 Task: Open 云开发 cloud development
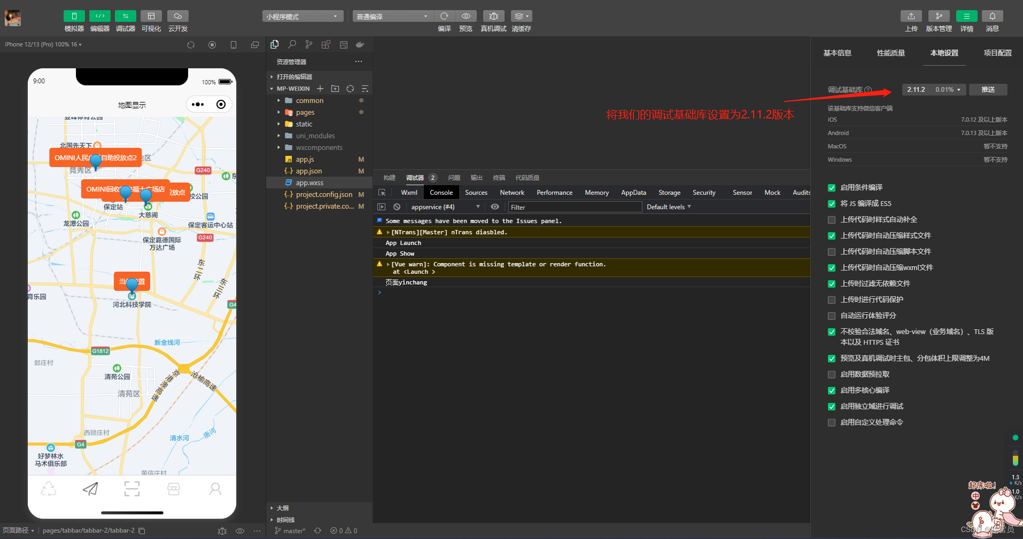click(177, 16)
